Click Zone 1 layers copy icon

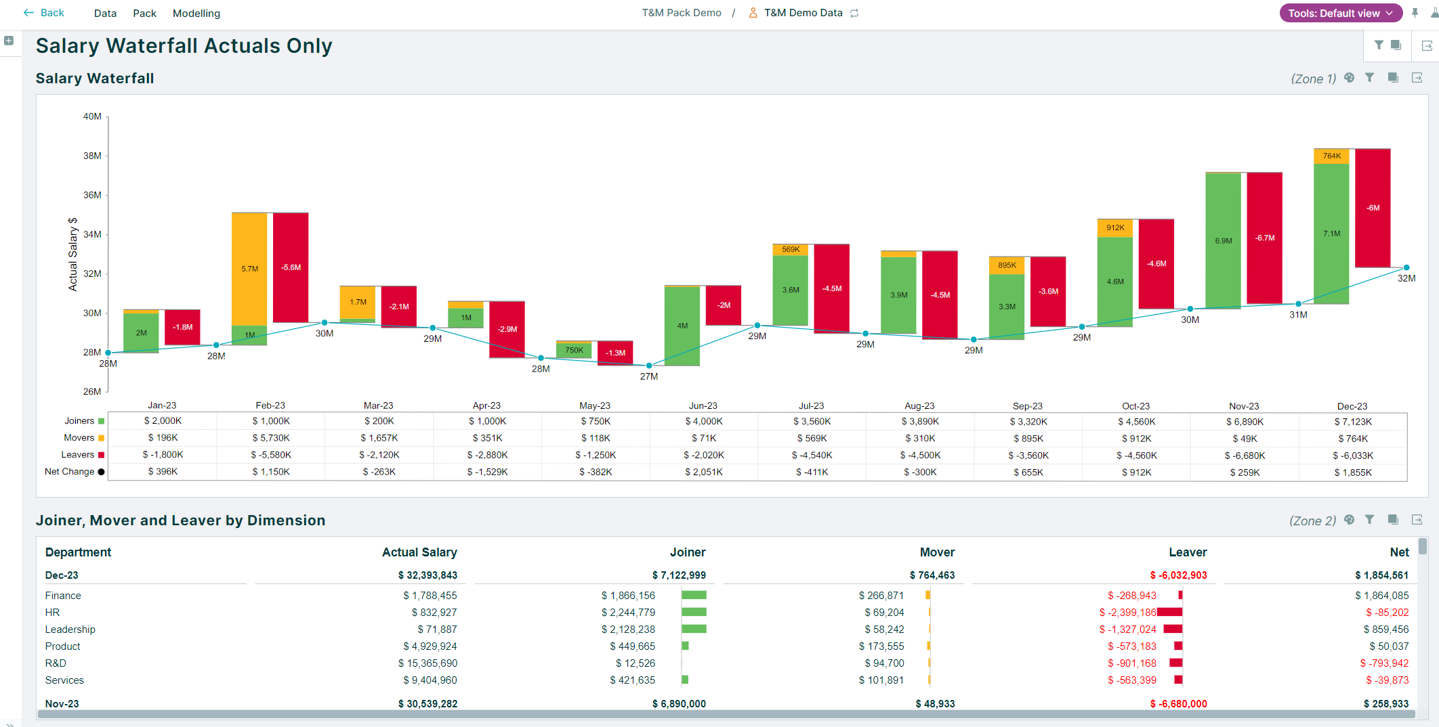coord(1393,78)
